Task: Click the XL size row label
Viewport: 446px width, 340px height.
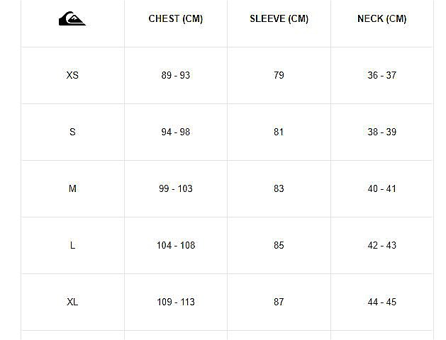Action: (x=72, y=302)
